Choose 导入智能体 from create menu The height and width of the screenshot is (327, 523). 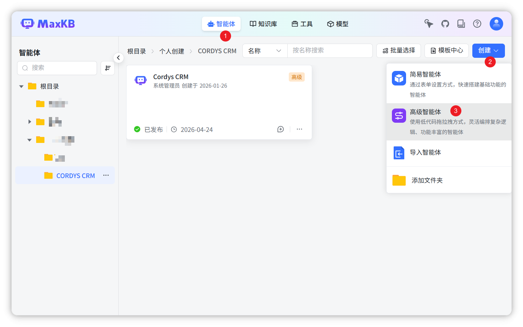click(x=449, y=153)
